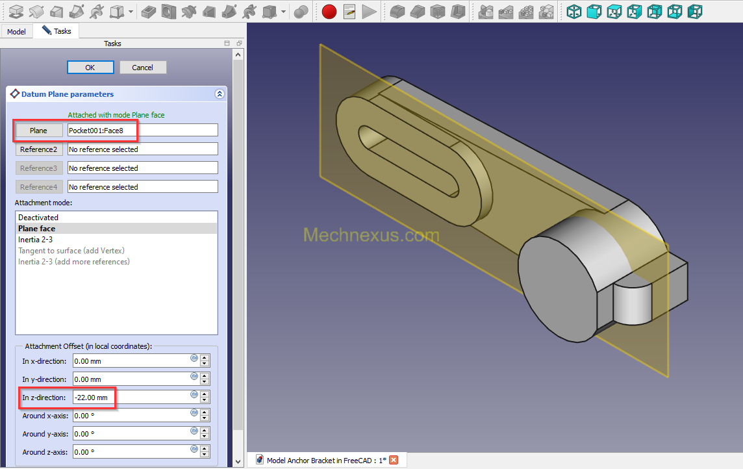Click the Reference2 'No reference selected' field
The width and height of the screenshot is (743, 469).
[143, 149]
